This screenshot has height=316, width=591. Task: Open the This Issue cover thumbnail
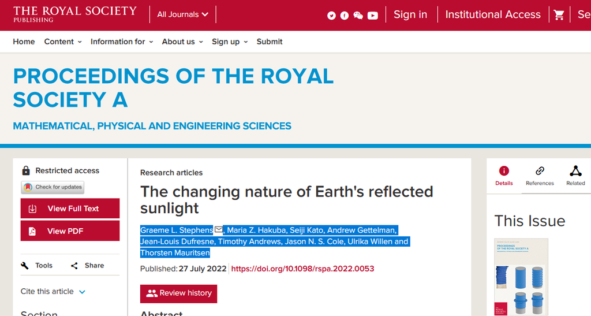(x=521, y=277)
